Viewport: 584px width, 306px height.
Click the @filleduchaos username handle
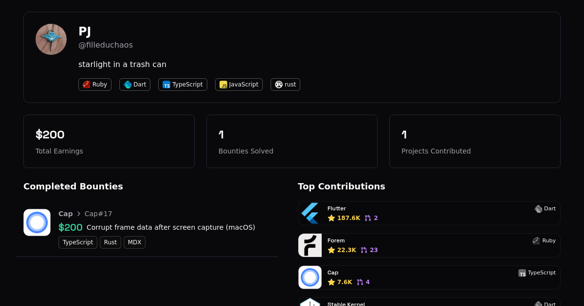coord(106,45)
